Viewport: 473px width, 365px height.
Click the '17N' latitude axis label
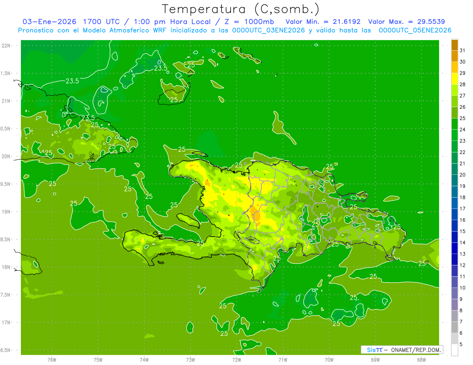tap(6, 322)
